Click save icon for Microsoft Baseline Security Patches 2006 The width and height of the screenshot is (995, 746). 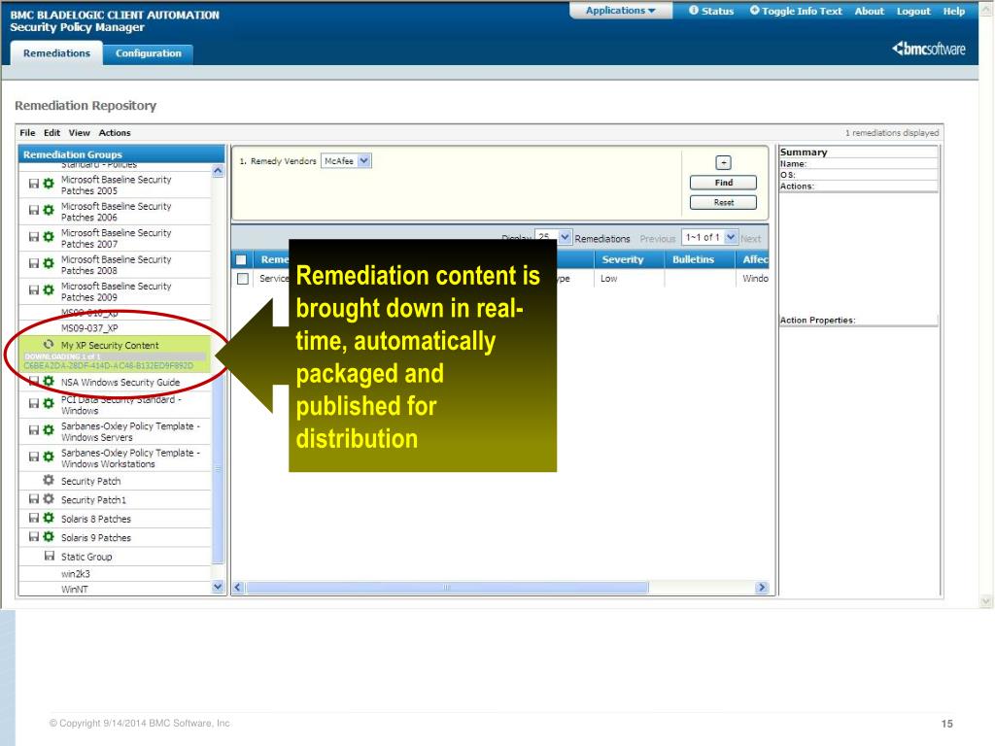click(x=34, y=210)
